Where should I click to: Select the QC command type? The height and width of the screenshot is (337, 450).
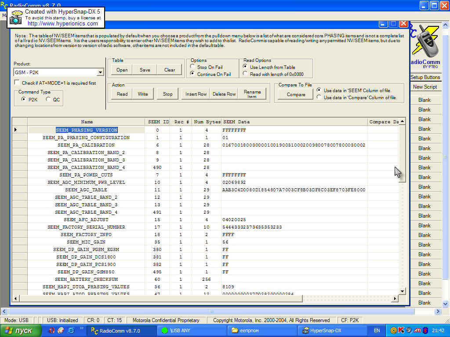click(x=48, y=99)
